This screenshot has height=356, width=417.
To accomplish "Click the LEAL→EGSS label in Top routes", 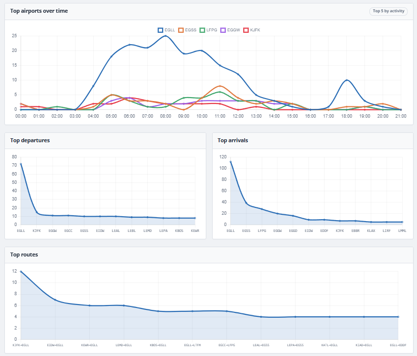I will [x=261, y=345].
